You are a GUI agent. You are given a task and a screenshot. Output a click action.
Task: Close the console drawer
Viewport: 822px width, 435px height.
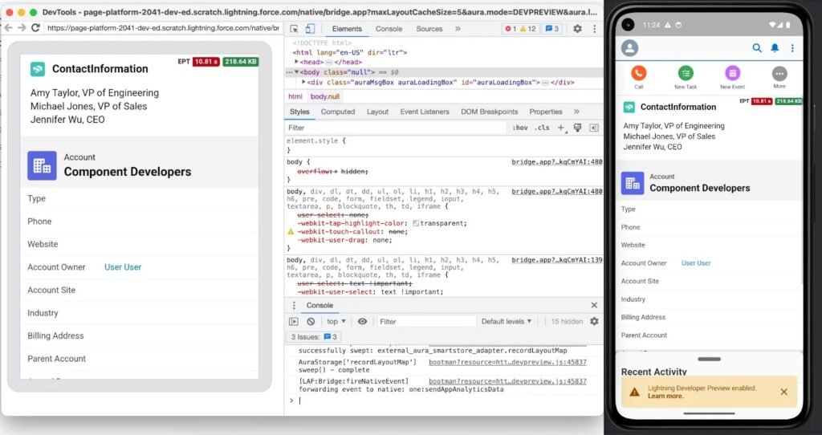click(x=594, y=305)
